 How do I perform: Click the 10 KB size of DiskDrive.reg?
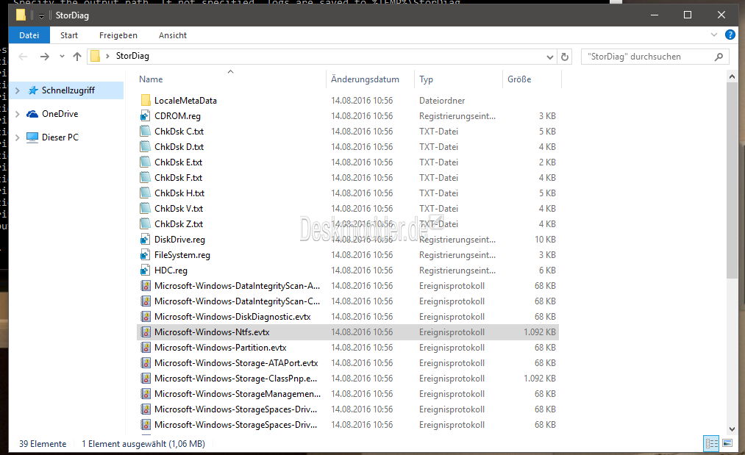click(x=545, y=240)
